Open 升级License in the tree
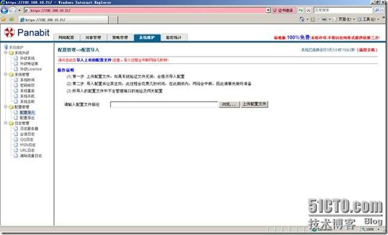Image resolution: width=388 pixels, height=235 pixels. 31,69
